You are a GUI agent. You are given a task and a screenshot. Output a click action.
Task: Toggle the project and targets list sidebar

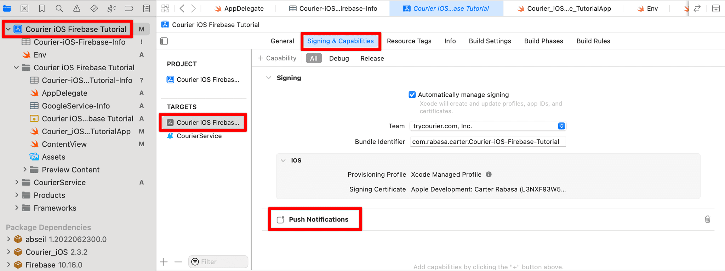[164, 41]
